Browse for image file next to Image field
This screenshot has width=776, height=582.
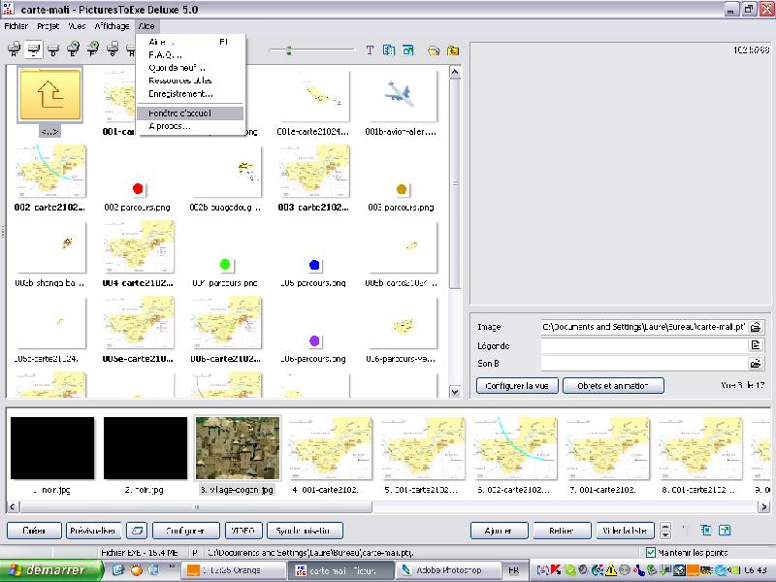[756, 327]
